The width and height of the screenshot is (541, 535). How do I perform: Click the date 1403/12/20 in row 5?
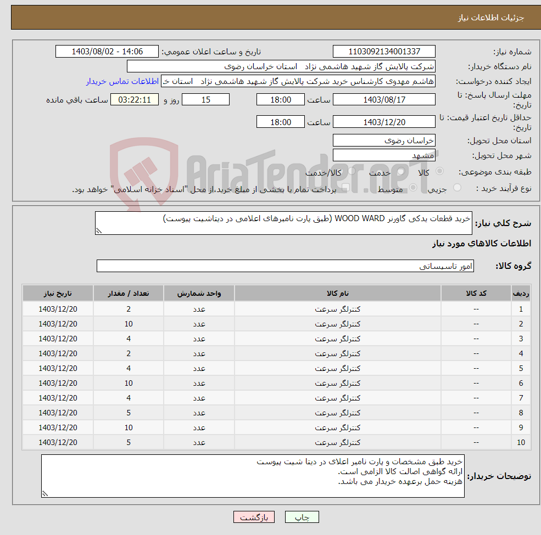click(58, 368)
